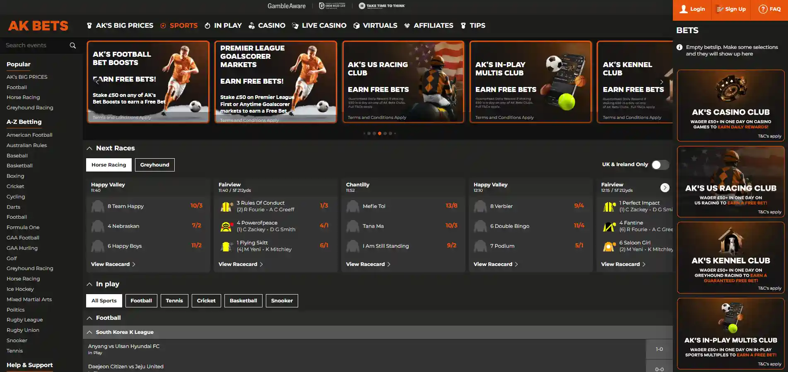Select the Horse Racing next-races filter

(109, 165)
